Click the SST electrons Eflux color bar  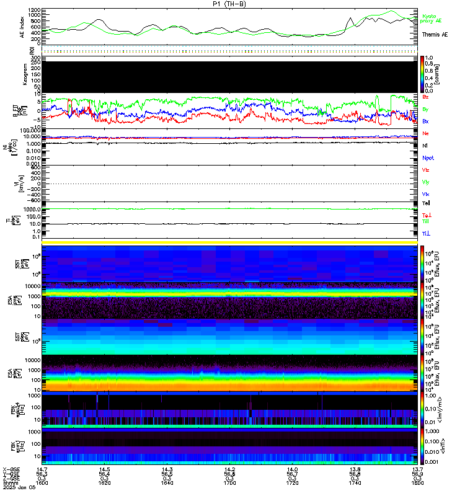(422, 337)
